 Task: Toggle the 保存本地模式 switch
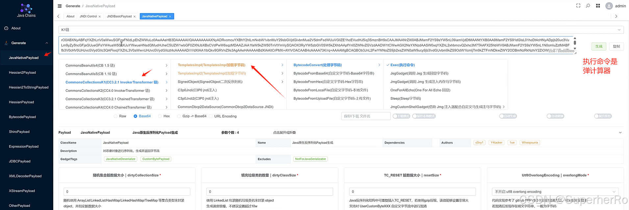tap(424, 116)
